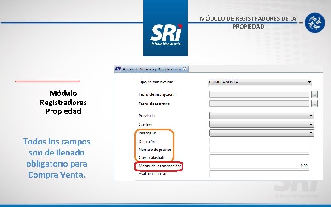Select the Anexo de Notarios y Registradores tab
Image resolution: width=331 pixels, height=207 pixels.
(x=152, y=69)
